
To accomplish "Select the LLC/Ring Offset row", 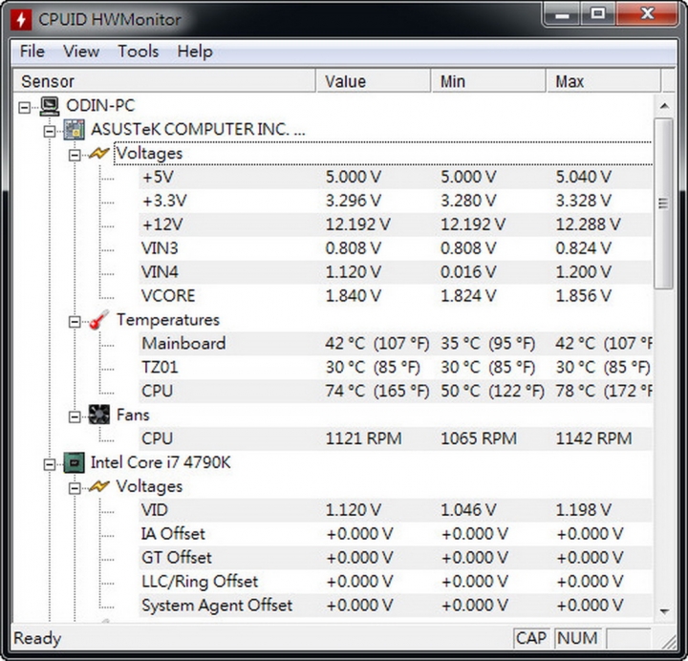I will coord(395,582).
